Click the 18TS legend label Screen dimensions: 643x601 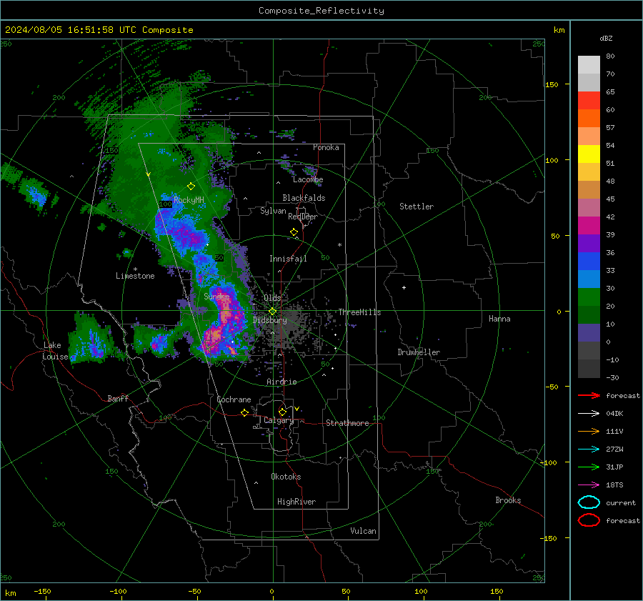click(x=614, y=485)
